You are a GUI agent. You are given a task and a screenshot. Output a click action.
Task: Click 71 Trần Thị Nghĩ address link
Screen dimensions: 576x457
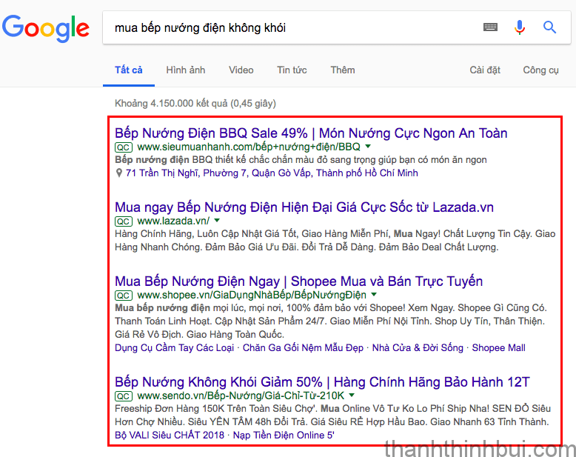[272, 173]
